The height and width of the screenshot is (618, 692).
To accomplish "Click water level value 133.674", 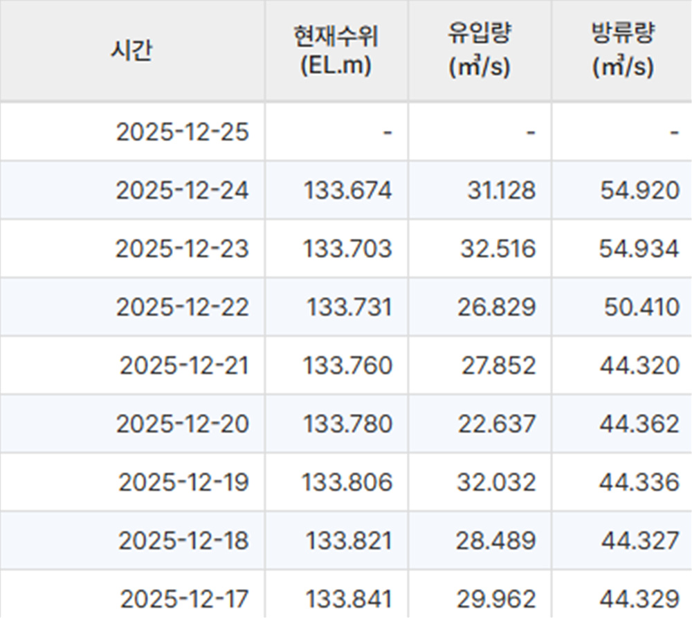I will (x=347, y=190).
